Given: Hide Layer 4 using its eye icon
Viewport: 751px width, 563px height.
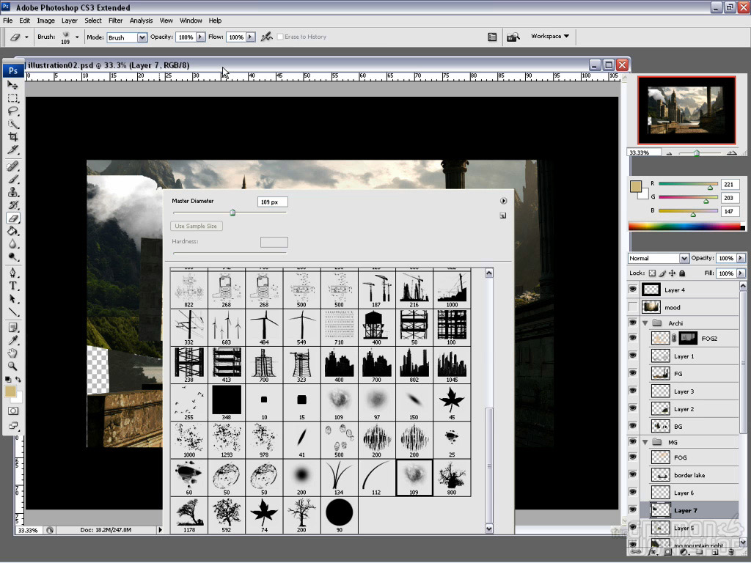Looking at the screenshot, I should tap(633, 290).
